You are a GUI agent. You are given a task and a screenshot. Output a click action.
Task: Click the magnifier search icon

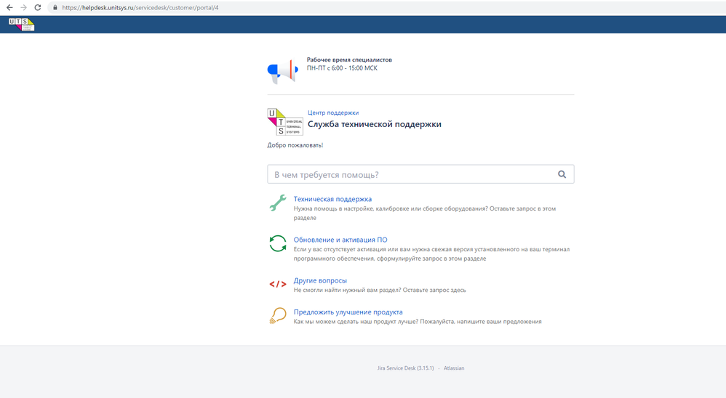(562, 174)
